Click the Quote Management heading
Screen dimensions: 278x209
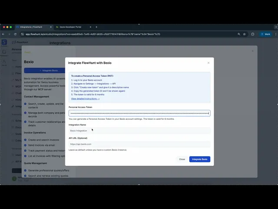[36, 163]
